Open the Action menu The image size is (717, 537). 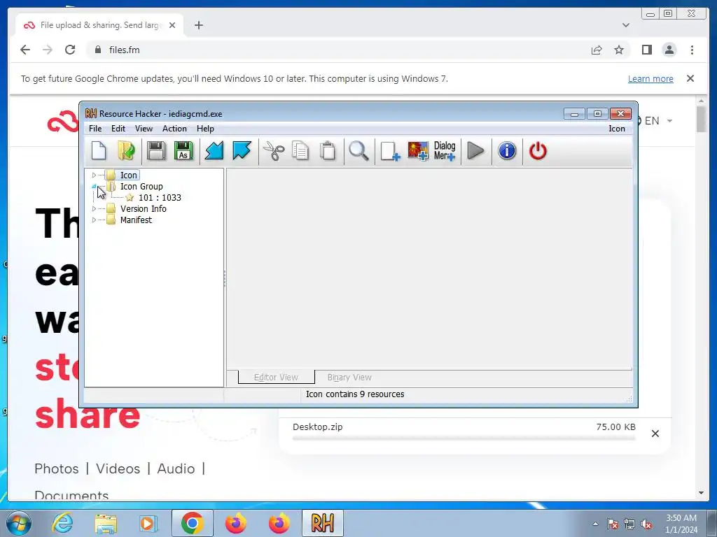coord(174,129)
